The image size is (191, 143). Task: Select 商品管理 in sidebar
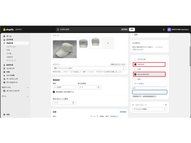click(16, 43)
